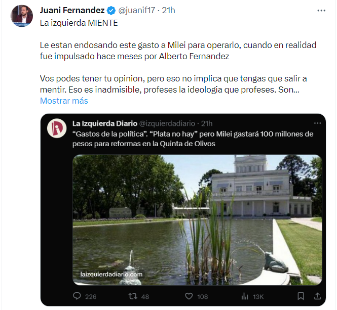Open more options on quoted tweet
Screen dimensions: 337x310
click(x=317, y=123)
